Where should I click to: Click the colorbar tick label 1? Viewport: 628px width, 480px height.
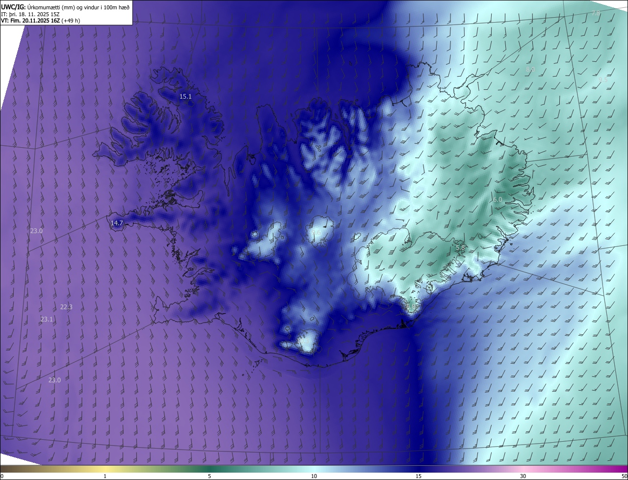[x=105, y=476]
